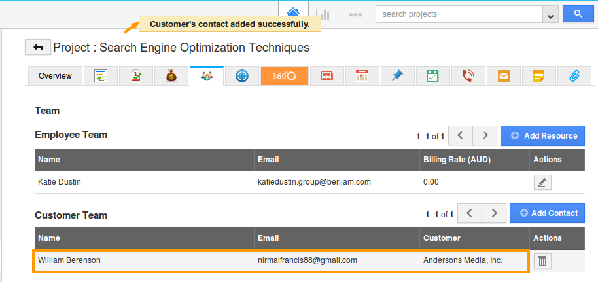Go to previous page of Customer Team
598x282 pixels.
point(470,213)
